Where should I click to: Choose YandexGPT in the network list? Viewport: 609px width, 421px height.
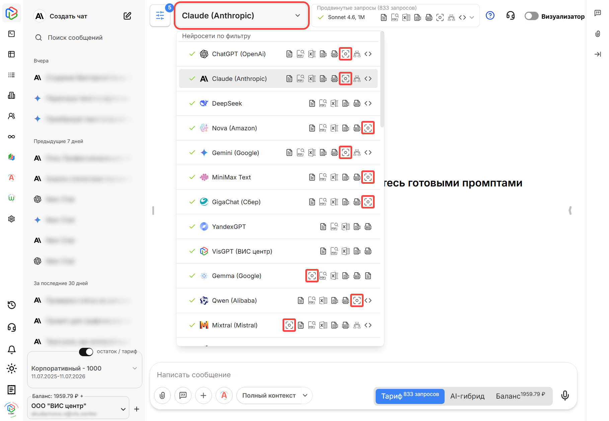pyautogui.click(x=229, y=227)
